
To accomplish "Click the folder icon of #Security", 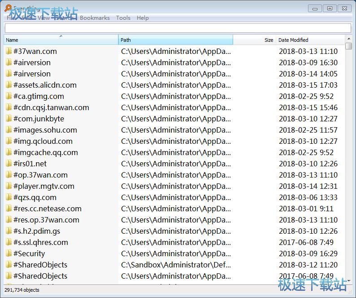I will [9, 253].
